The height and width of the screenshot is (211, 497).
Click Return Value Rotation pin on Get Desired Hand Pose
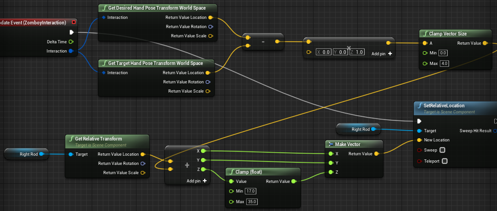(210, 27)
